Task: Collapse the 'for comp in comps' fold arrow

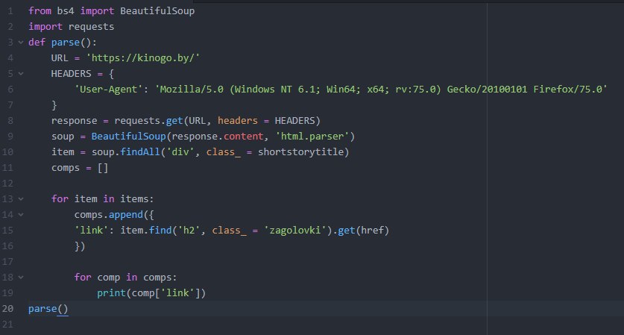Action: pyautogui.click(x=21, y=278)
